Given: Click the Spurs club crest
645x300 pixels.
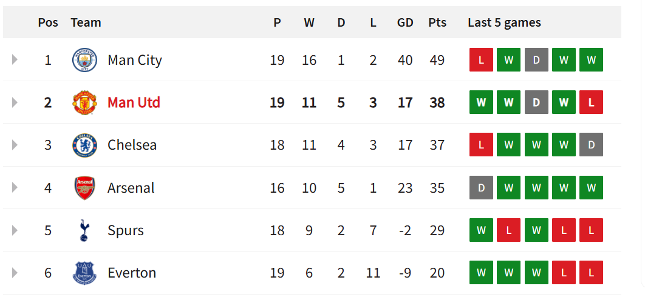Looking at the screenshot, I should click(84, 230).
